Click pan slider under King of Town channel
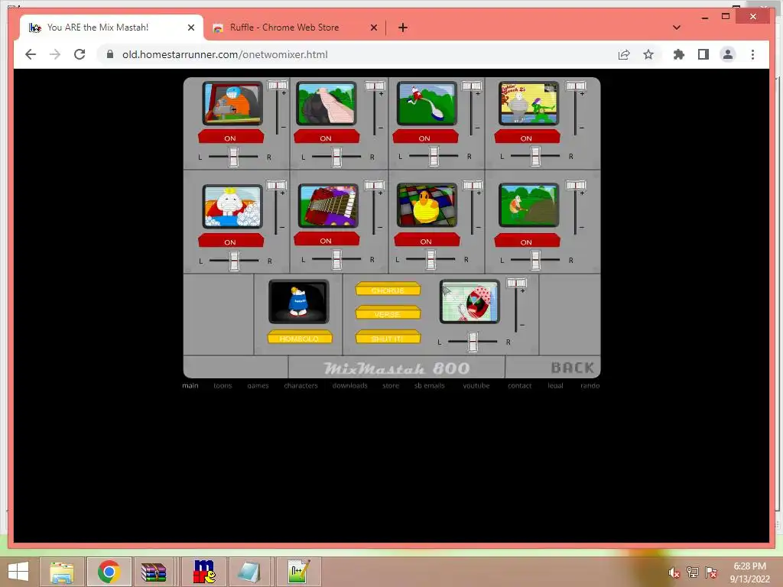783x587 pixels. pyautogui.click(x=234, y=261)
